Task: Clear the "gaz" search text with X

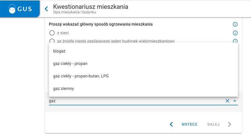Action: point(227,101)
